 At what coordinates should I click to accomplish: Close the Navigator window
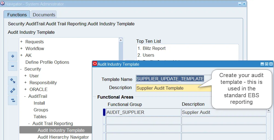point(244,4)
